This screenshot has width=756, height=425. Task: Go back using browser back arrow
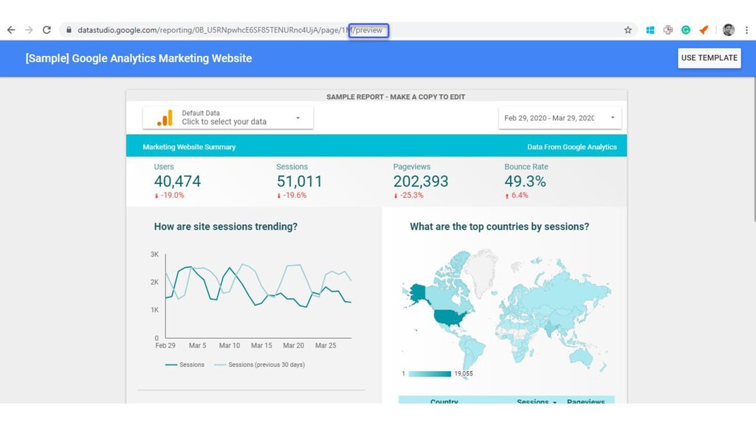pyautogui.click(x=11, y=30)
